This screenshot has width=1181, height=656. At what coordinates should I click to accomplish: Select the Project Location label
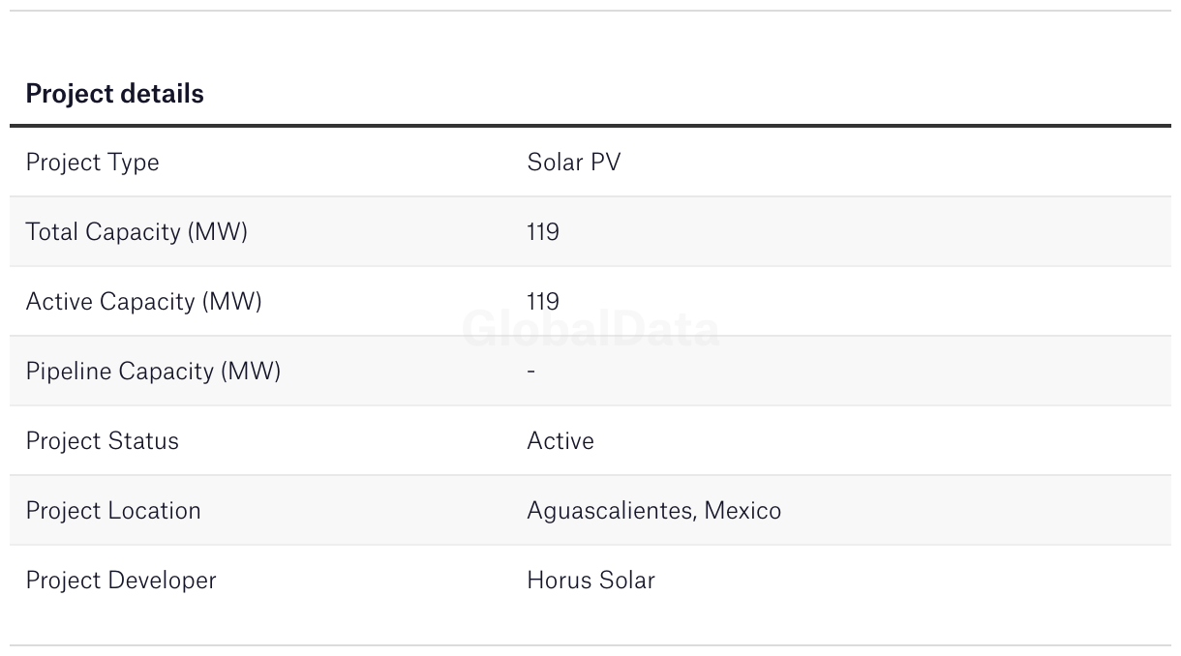[x=113, y=511]
